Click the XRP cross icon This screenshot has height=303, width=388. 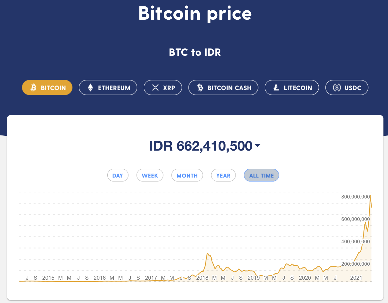pyautogui.click(x=155, y=88)
